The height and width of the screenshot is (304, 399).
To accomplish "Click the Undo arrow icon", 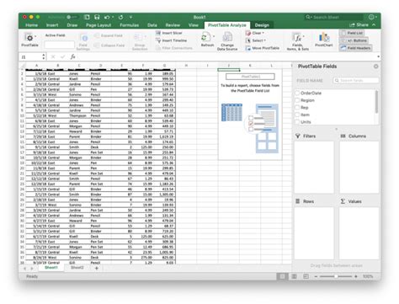I will tap(107, 17).
